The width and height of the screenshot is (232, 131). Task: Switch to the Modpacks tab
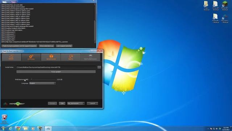click(51, 57)
